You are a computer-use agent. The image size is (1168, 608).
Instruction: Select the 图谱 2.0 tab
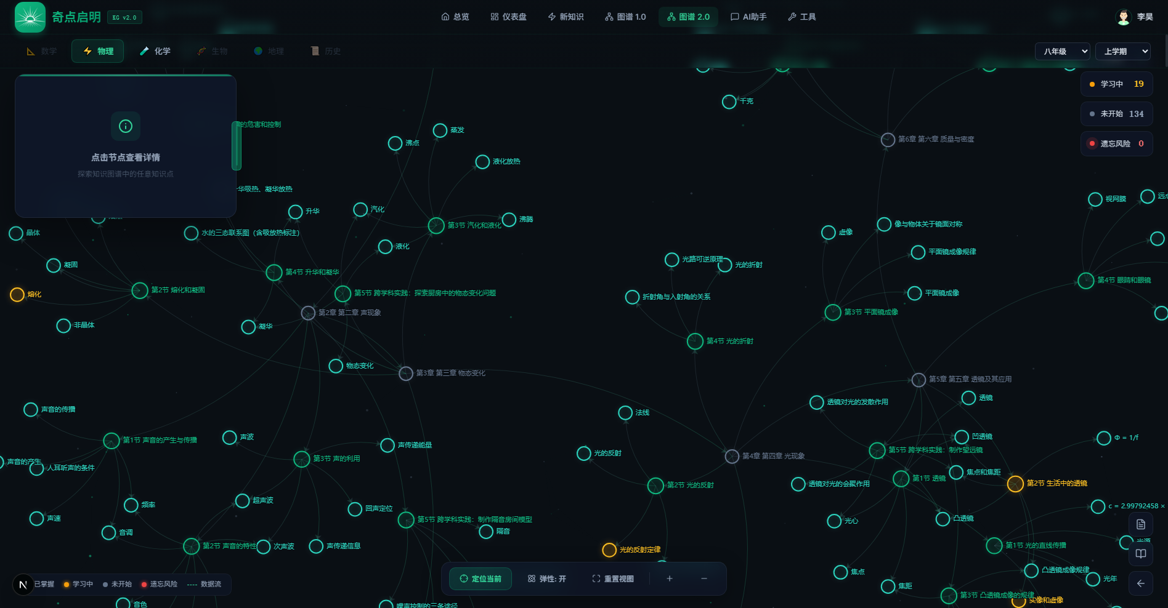[688, 17]
